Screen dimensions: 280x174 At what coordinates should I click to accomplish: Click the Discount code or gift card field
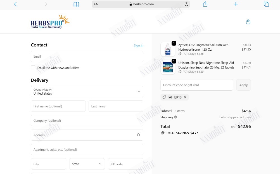[197, 85]
